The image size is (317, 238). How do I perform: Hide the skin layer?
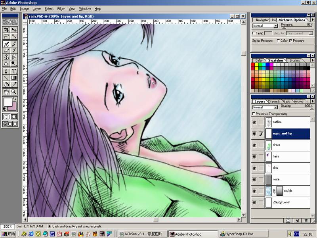(254, 168)
